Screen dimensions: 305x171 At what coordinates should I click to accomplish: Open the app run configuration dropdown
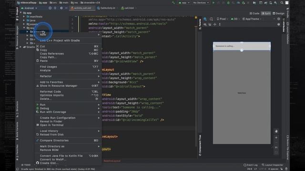click(x=184, y=3)
